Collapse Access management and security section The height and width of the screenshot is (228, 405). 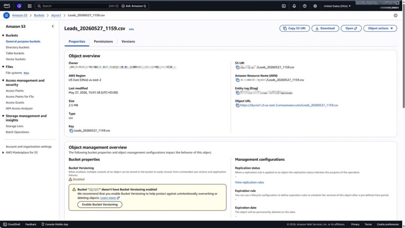(x=3, y=81)
